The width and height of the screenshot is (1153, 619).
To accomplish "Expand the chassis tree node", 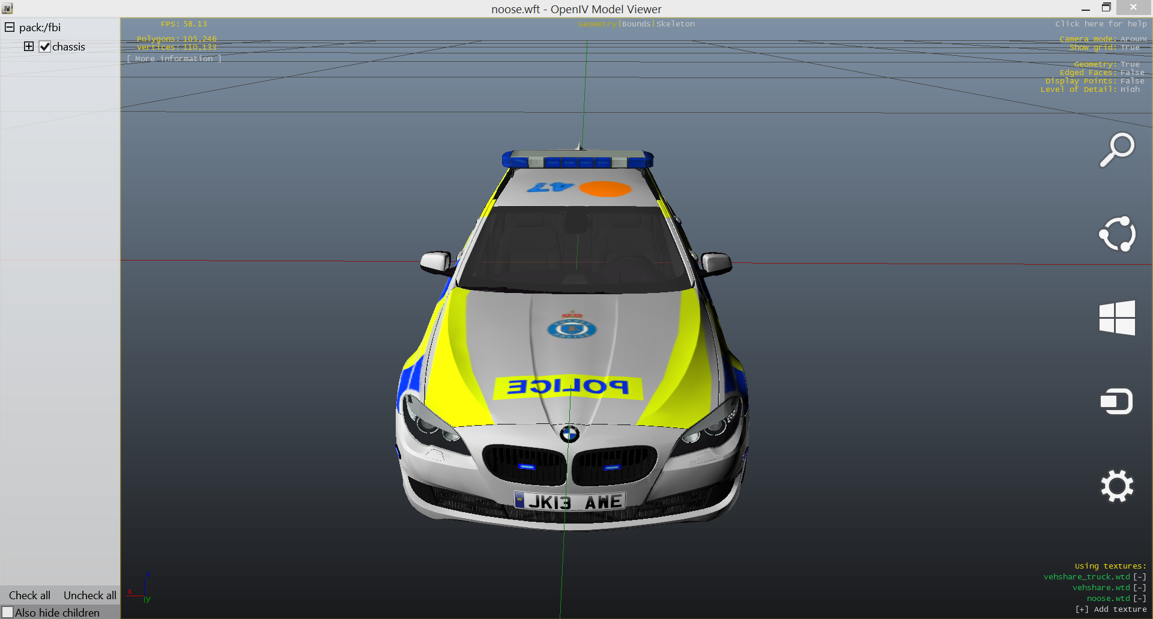I will [x=29, y=46].
